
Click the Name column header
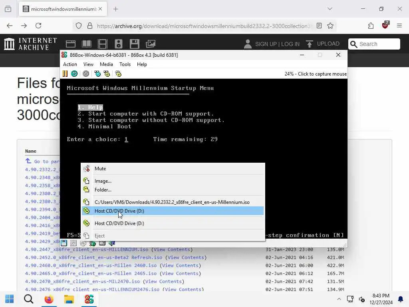[30, 151]
